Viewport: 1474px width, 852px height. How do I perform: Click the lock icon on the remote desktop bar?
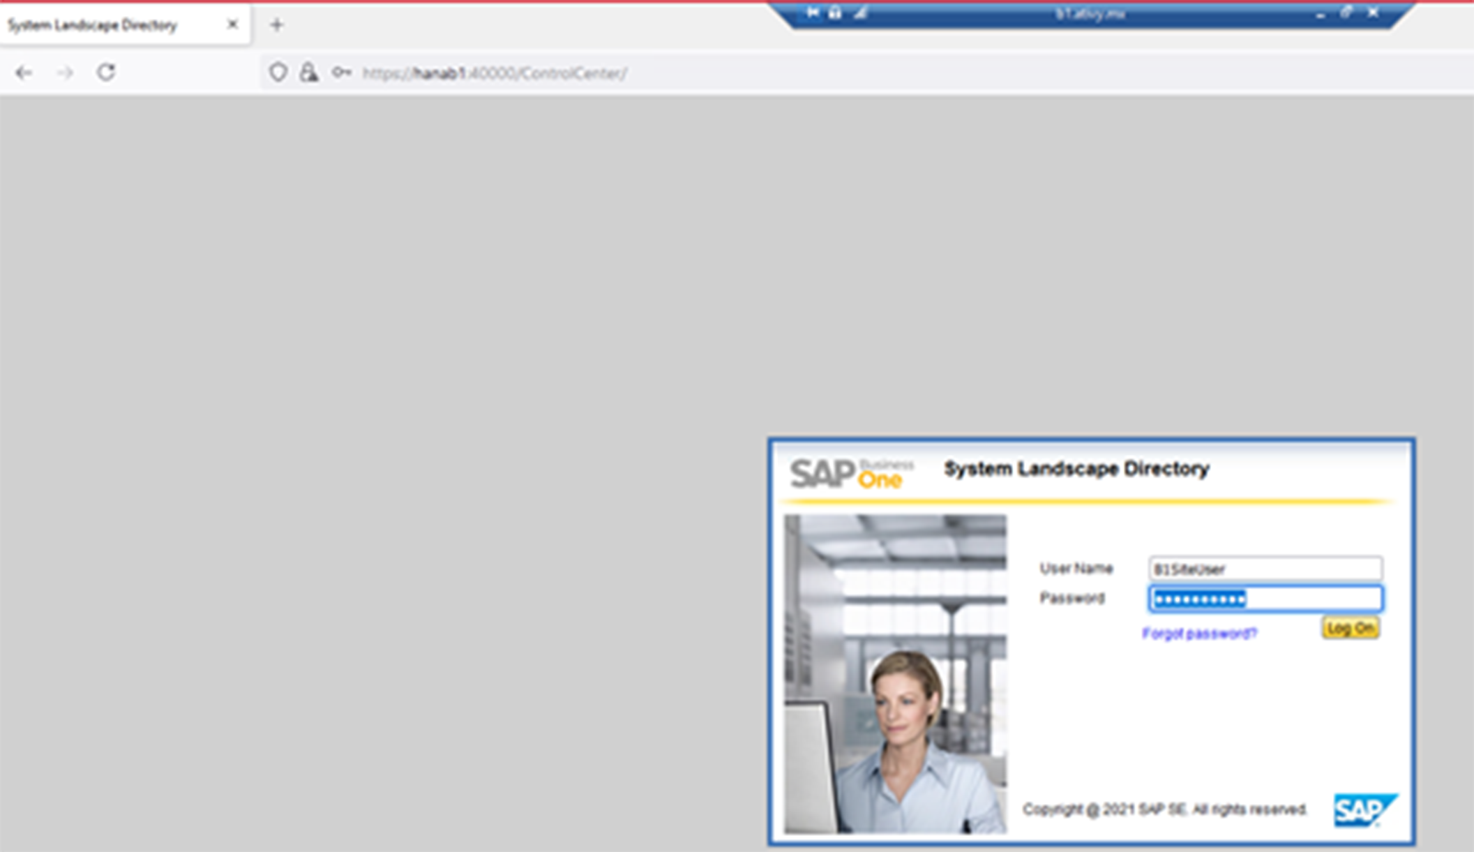coord(834,11)
